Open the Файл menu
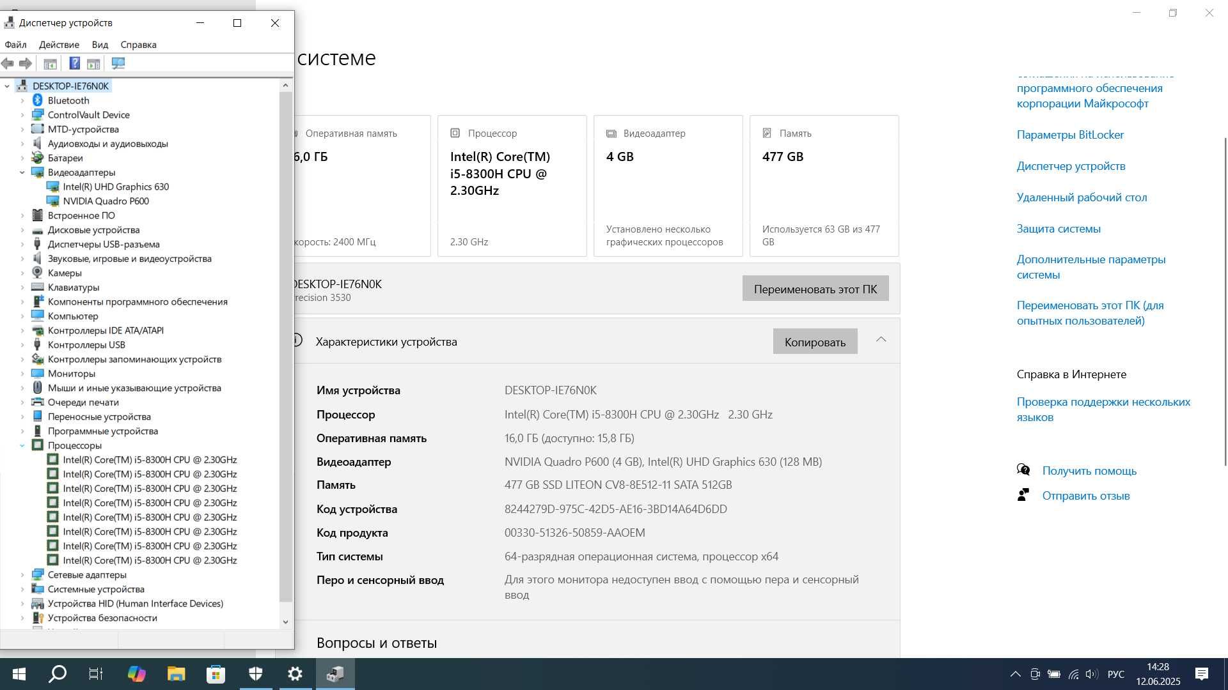The height and width of the screenshot is (690, 1228). point(15,45)
